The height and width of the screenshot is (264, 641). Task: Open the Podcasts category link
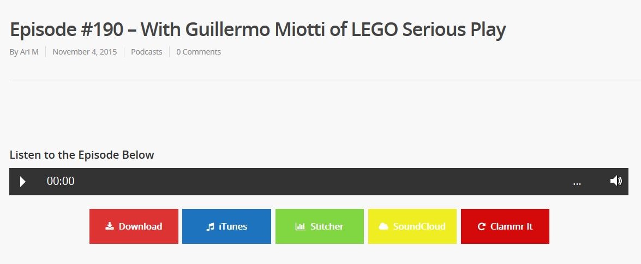[x=146, y=52]
